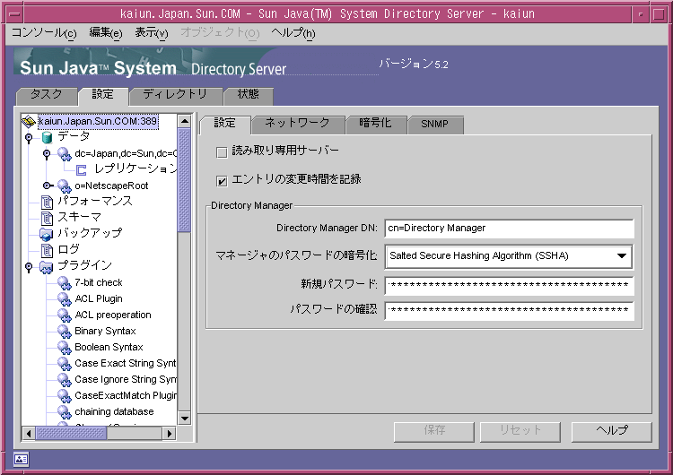Select the ログ tree item

pyautogui.click(x=69, y=250)
